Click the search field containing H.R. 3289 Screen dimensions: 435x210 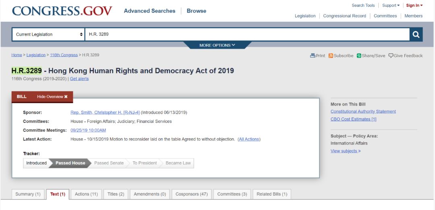pyautogui.click(x=246, y=35)
